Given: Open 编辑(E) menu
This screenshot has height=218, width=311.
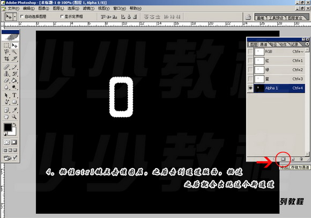Looking at the screenshot, I should coord(28,9).
